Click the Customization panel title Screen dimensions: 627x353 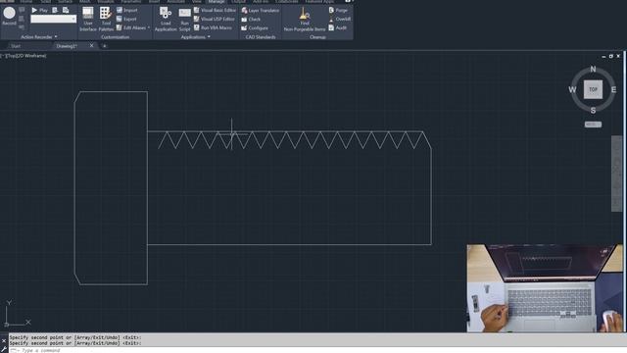coord(116,37)
